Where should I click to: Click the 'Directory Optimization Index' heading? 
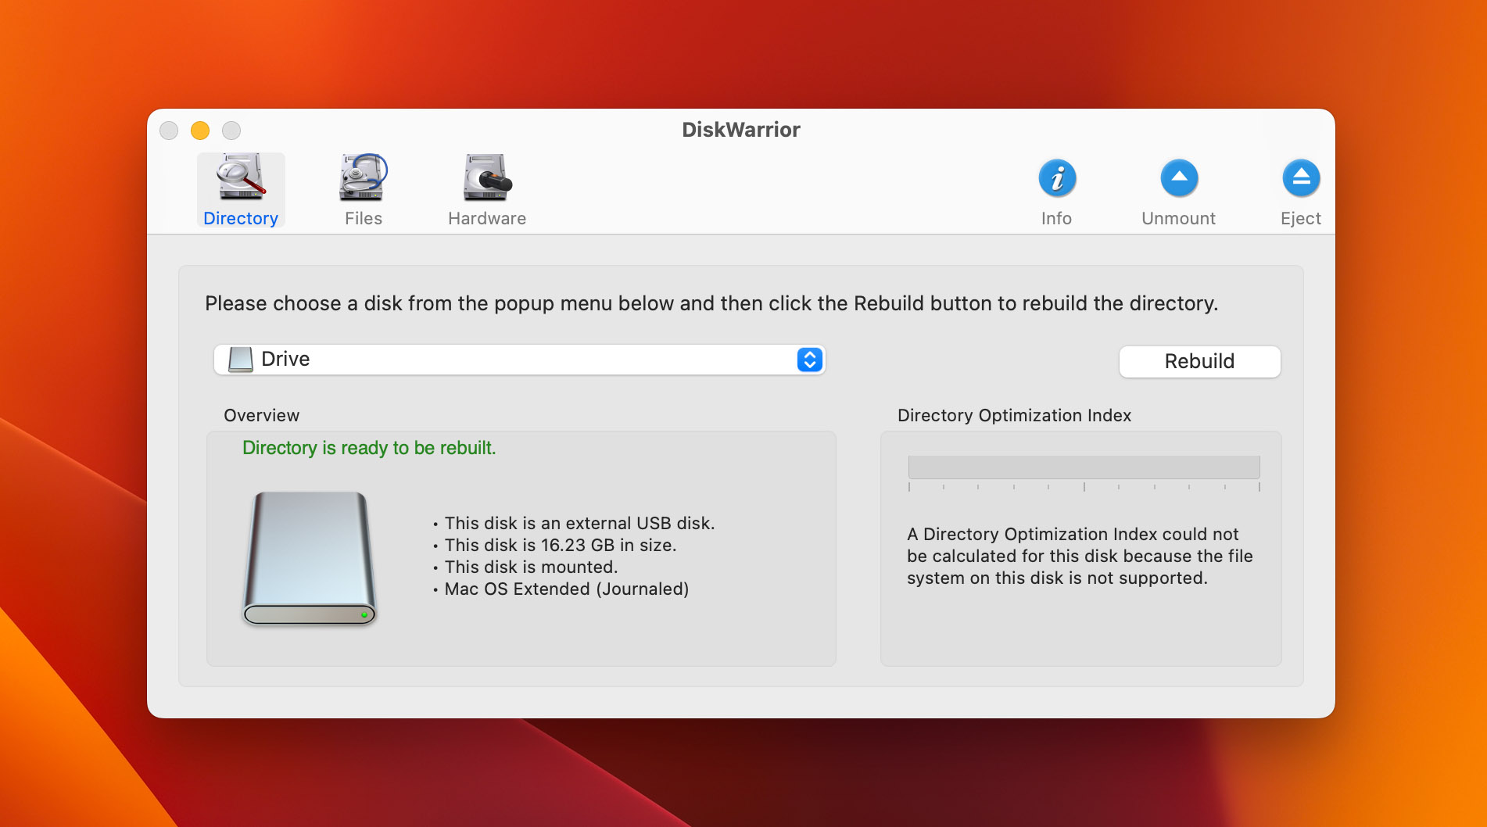click(x=1014, y=415)
